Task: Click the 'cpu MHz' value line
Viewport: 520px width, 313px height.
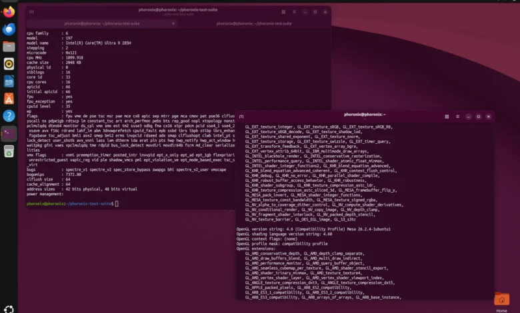Action: (x=55, y=58)
